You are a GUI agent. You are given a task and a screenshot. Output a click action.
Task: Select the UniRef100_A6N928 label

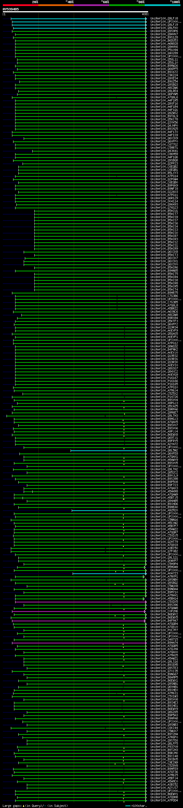point(164,44)
